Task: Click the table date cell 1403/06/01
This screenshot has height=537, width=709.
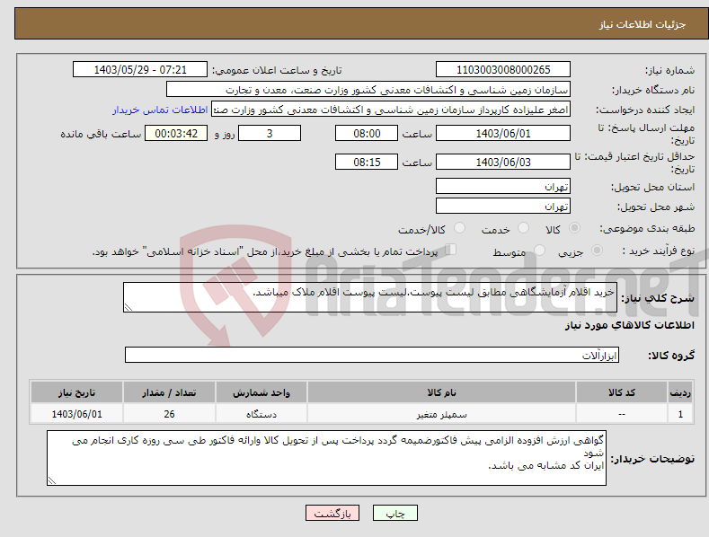Action: [x=76, y=414]
